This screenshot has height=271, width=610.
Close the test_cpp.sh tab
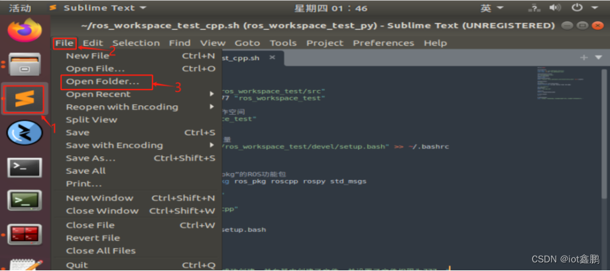click(273, 58)
